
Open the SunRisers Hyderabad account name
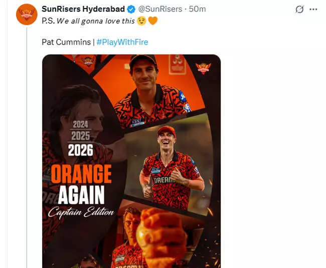[83, 9]
